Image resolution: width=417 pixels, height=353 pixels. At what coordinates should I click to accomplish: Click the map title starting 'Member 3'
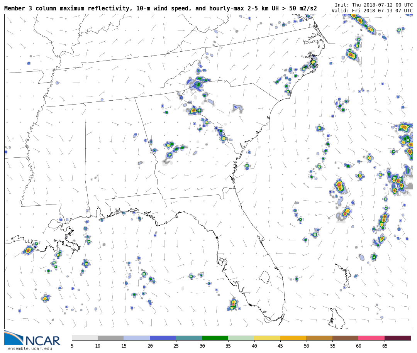click(x=160, y=8)
